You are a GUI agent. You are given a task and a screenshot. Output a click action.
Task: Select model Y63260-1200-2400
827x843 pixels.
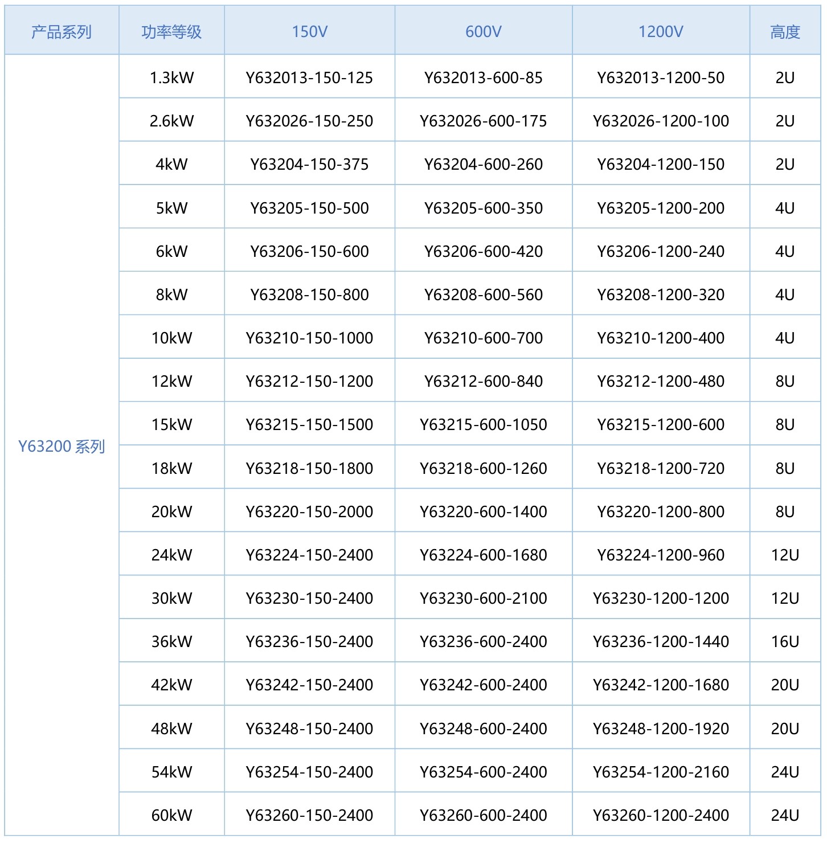(661, 815)
